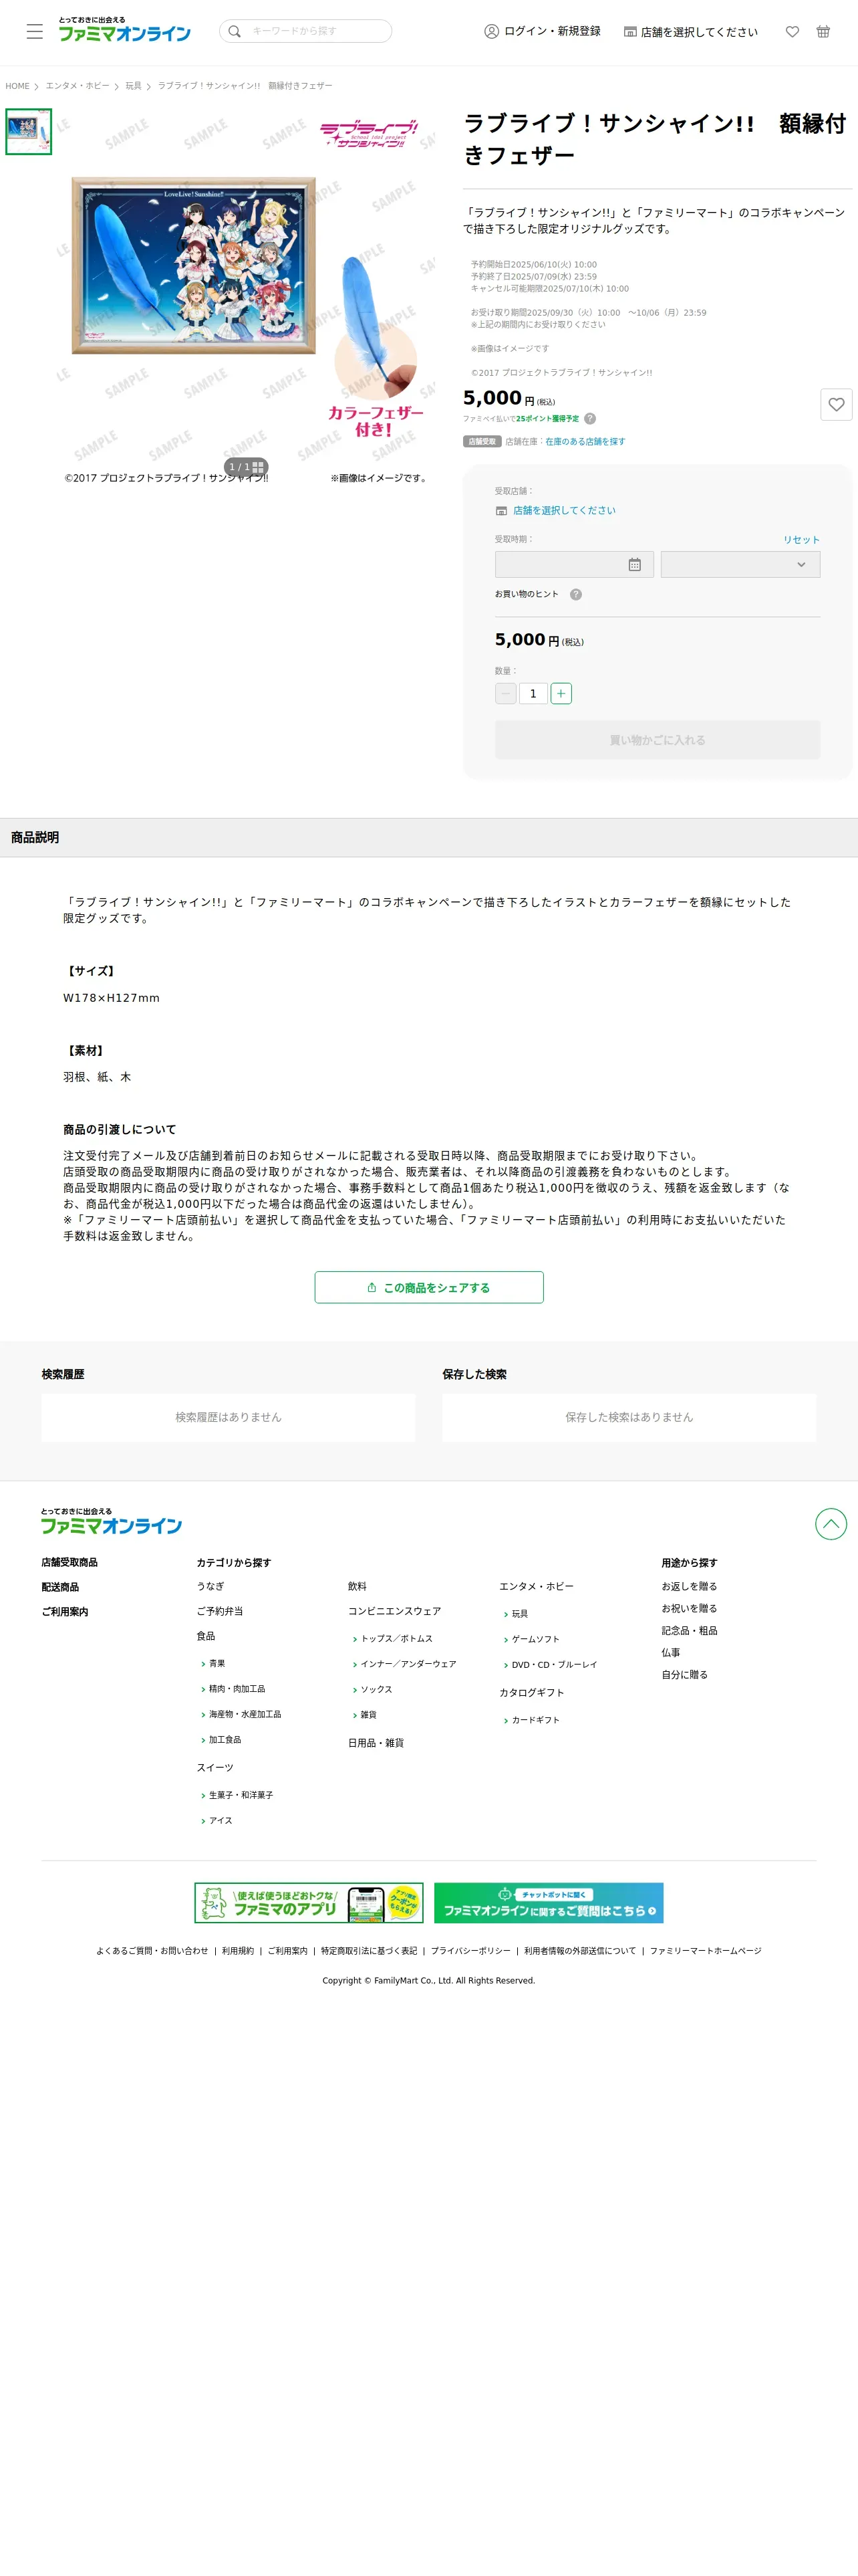The width and height of the screenshot is (858, 2576).
Task: Click the 買い物かごに入れる button
Action: pos(658,741)
